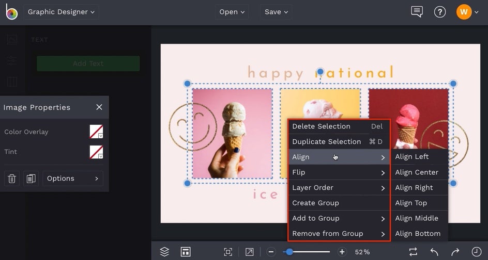This screenshot has height=260, width=488.
Task: Choose Duplicate Selection menu entry
Action: (339, 142)
